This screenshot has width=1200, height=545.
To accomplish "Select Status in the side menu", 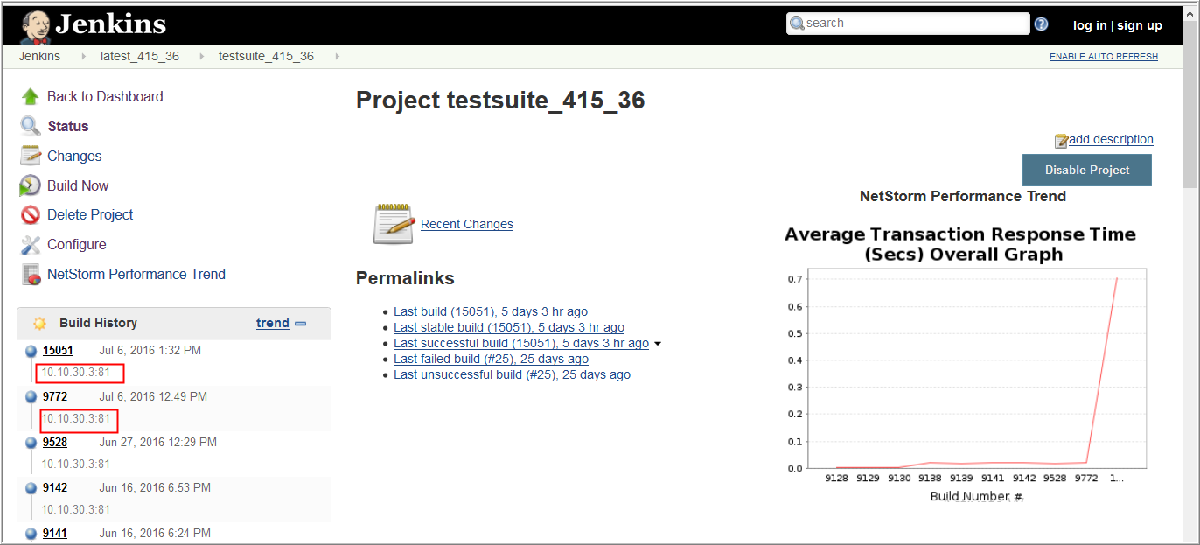I will [x=68, y=126].
